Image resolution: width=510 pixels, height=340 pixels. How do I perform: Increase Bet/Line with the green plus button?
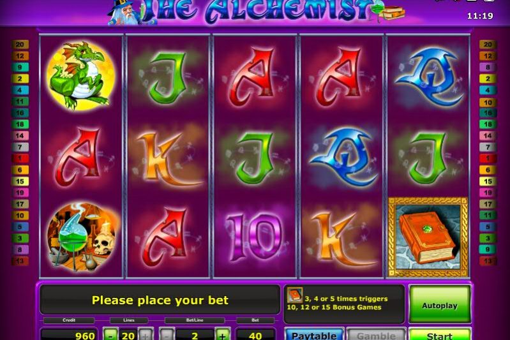[223, 334]
